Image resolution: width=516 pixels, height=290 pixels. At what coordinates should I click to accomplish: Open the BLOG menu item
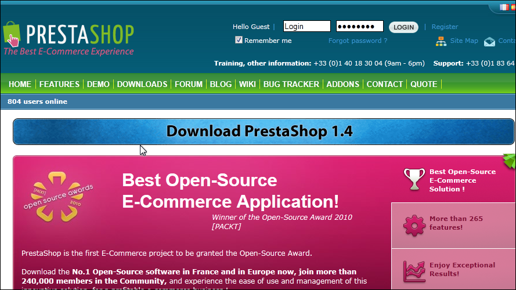coord(221,84)
